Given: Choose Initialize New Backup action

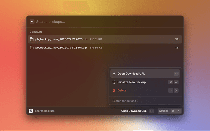Looking at the screenshot, I should click(x=132, y=82).
